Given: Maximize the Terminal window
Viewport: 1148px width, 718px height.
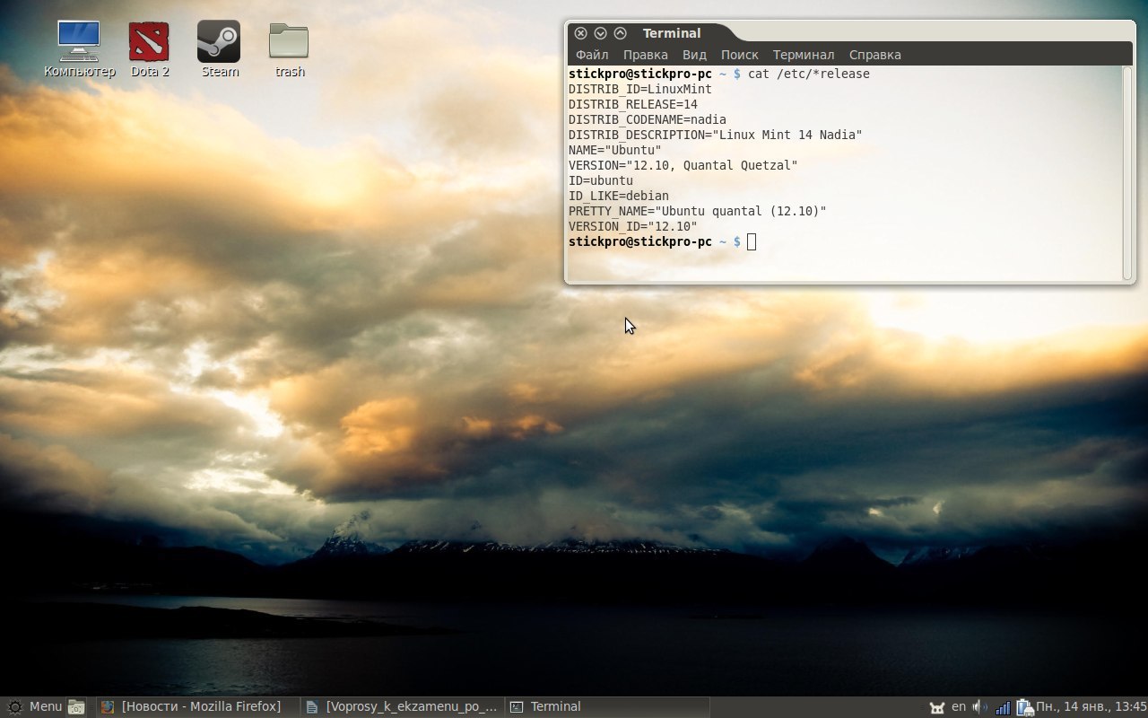Looking at the screenshot, I should 620,33.
